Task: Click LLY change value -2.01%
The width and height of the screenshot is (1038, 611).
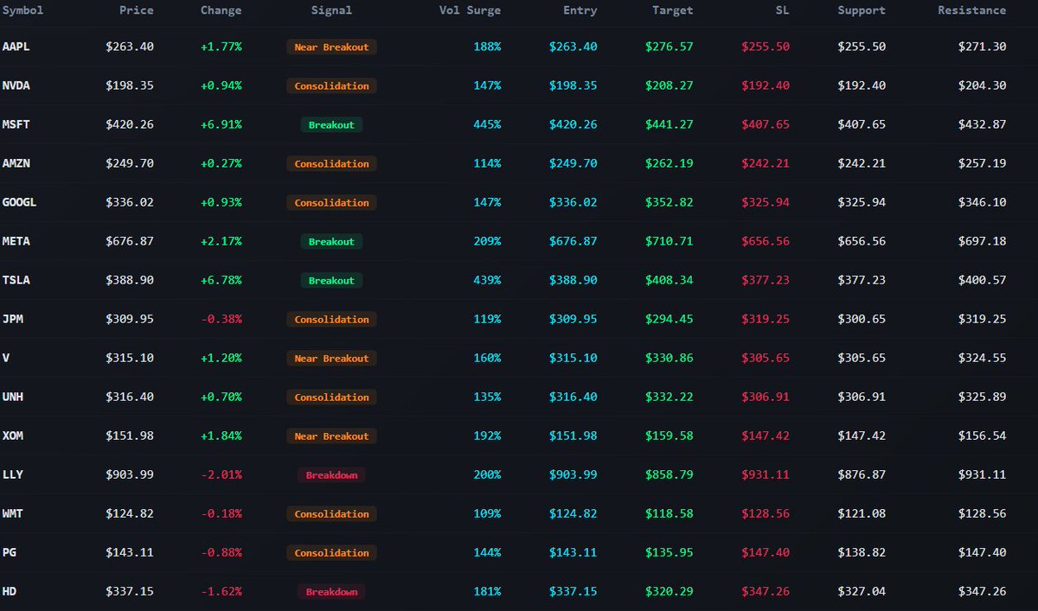Action: coord(221,474)
